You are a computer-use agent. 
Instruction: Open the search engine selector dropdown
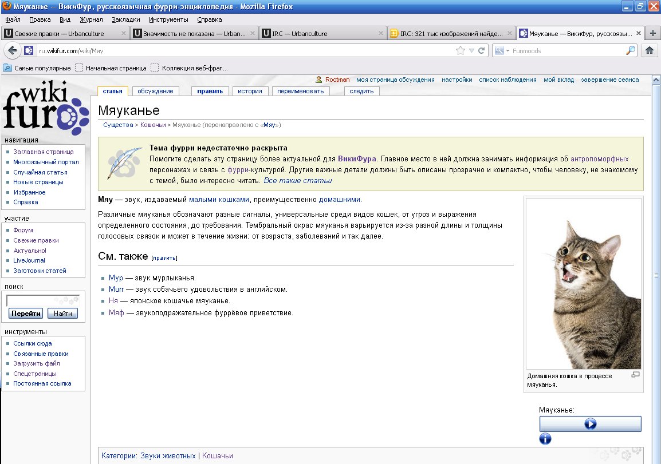click(x=501, y=50)
